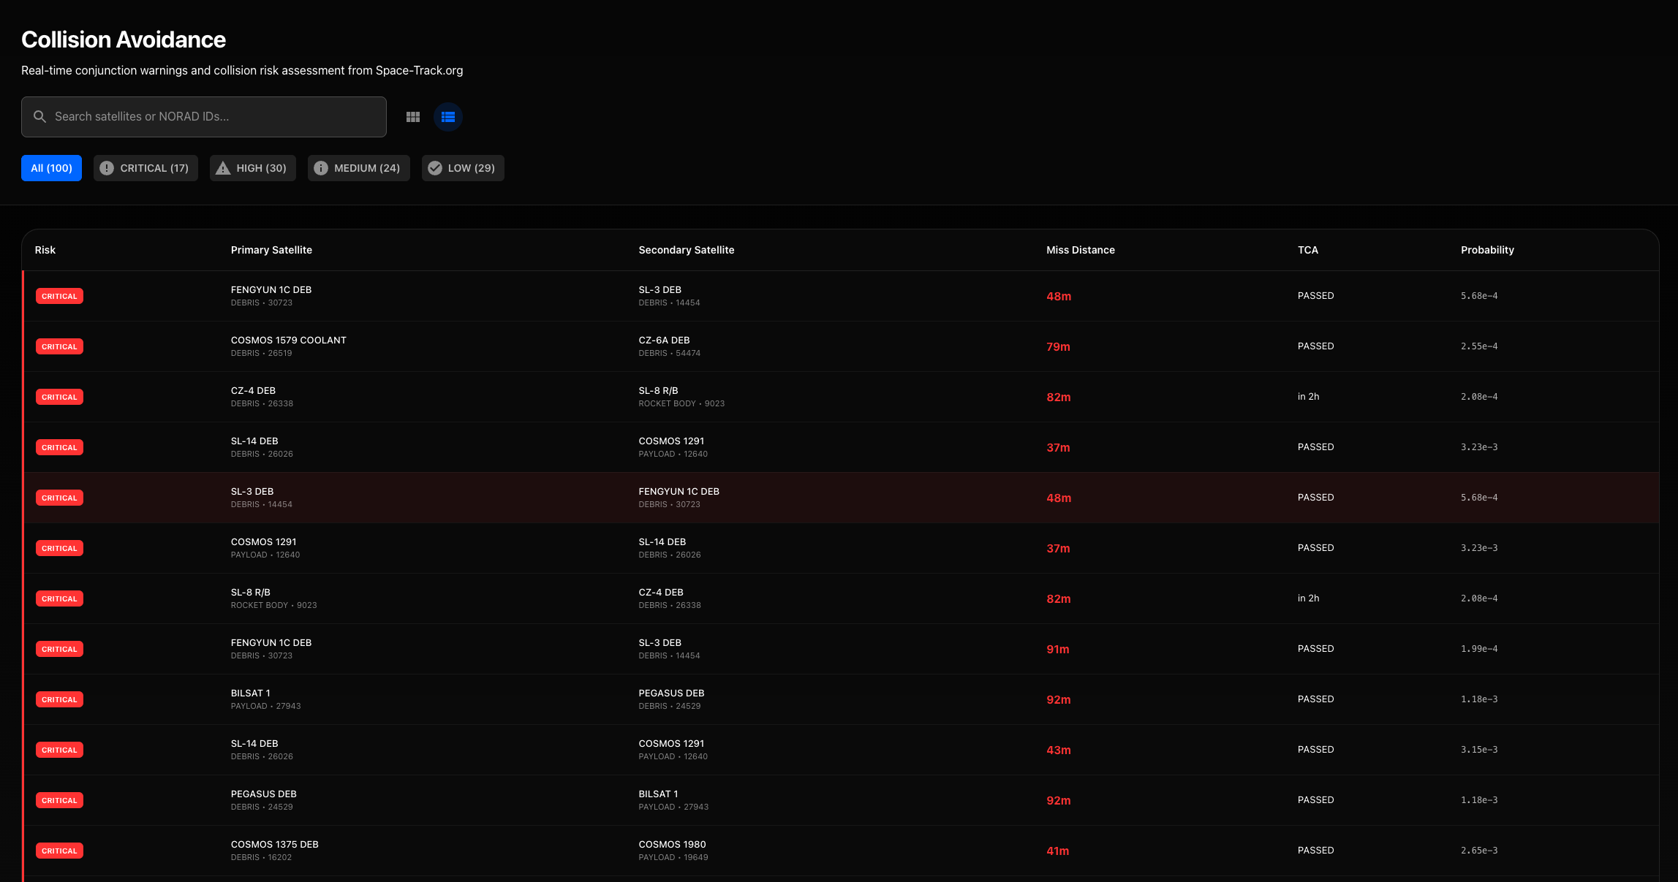Select the All (100) filter

pyautogui.click(x=51, y=168)
